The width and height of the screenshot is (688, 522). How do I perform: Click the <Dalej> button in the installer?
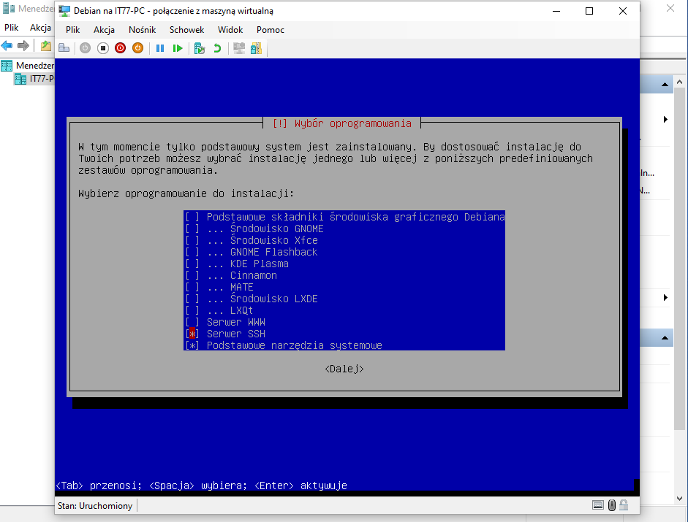[344, 369]
